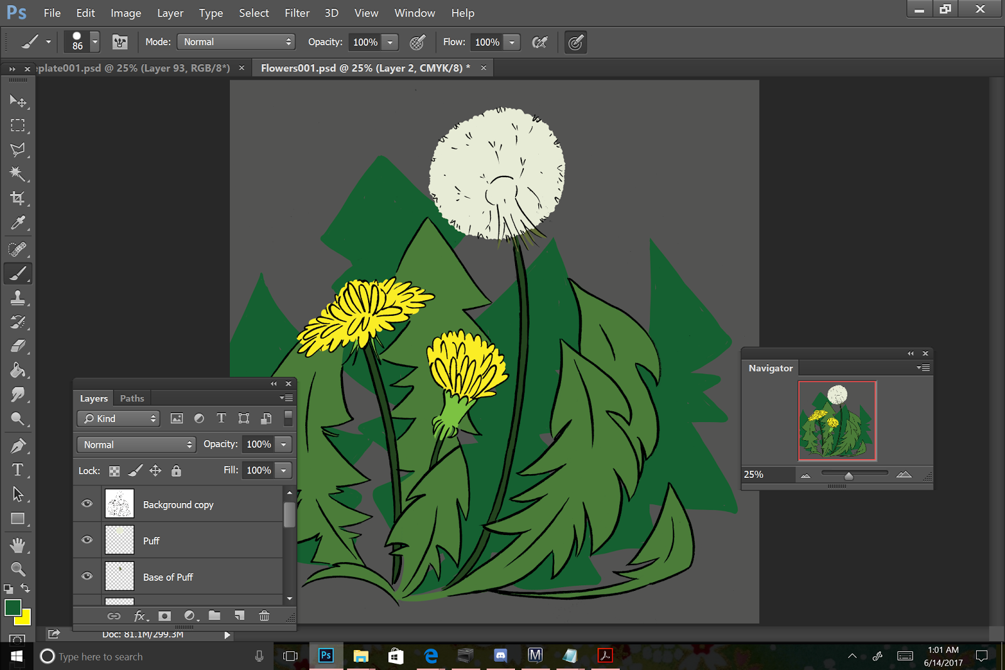Select the Horizontal Type tool
This screenshot has height=670, width=1005.
pos(18,470)
